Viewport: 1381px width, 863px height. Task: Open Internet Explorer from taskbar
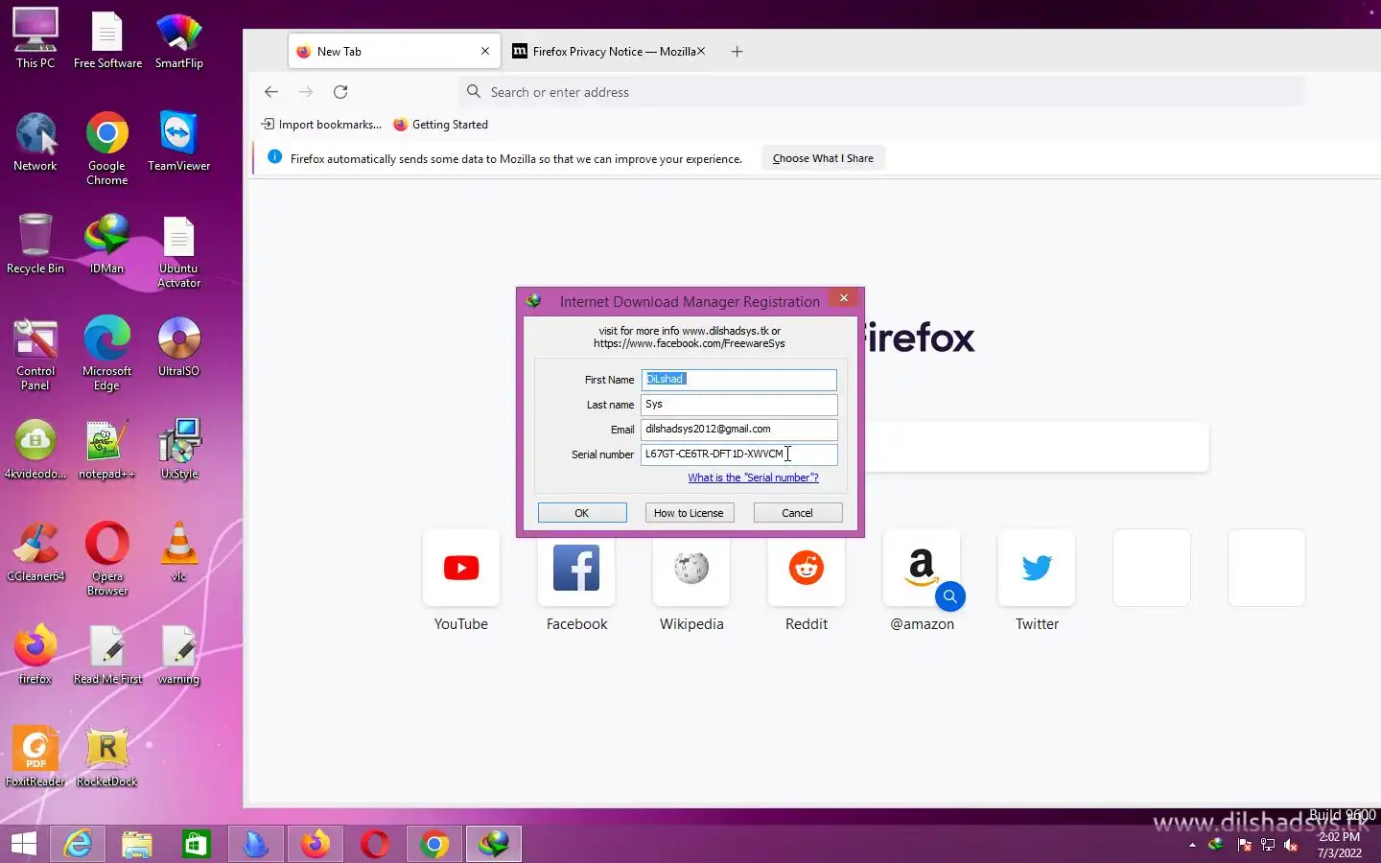point(78,844)
